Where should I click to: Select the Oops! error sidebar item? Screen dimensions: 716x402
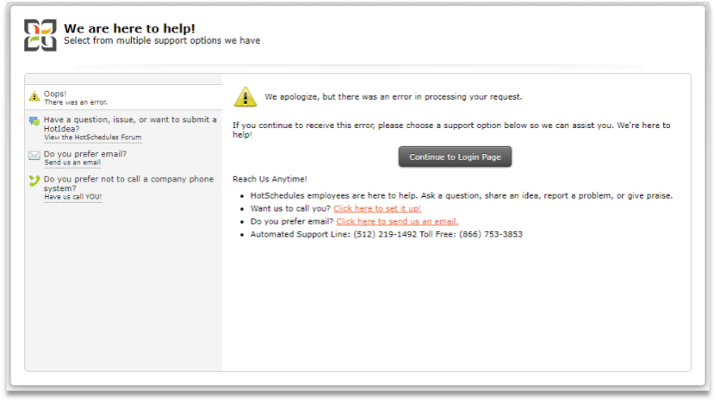123,97
